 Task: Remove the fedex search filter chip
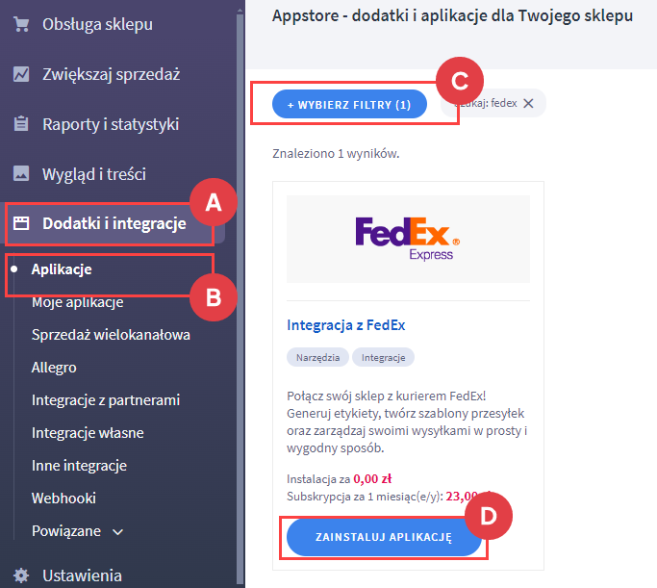tap(528, 104)
